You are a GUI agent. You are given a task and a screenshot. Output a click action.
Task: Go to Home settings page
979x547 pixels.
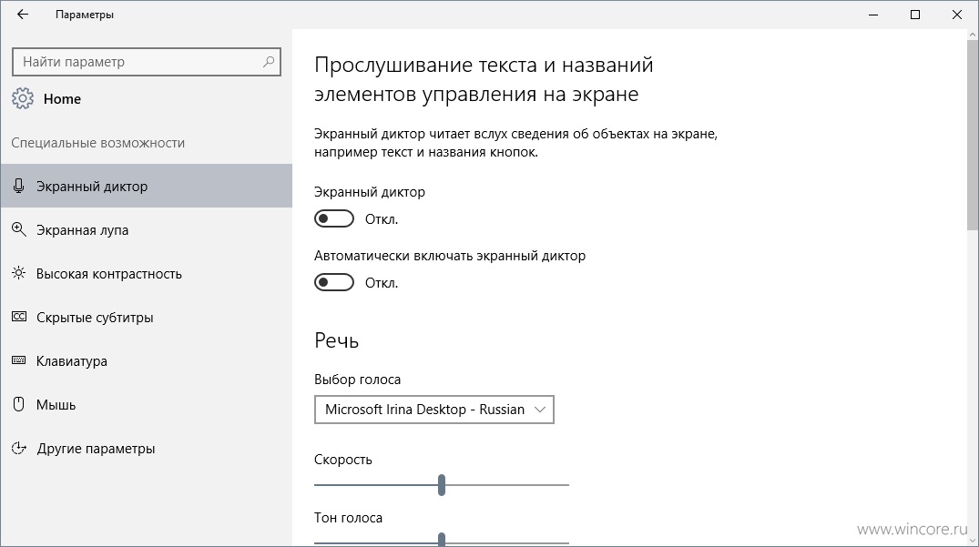(46, 98)
